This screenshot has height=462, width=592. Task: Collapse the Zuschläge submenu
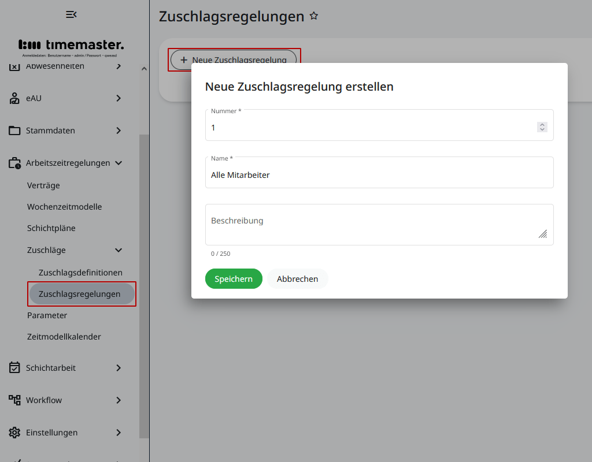(119, 250)
